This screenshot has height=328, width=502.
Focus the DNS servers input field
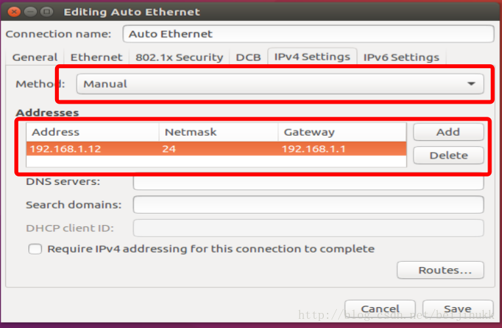[308, 182]
